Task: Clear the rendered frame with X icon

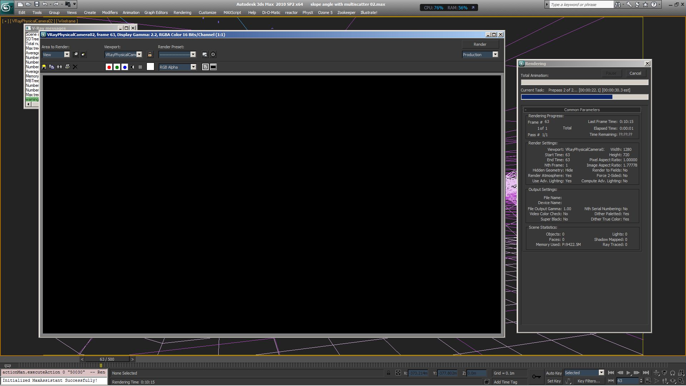Action: [x=75, y=67]
